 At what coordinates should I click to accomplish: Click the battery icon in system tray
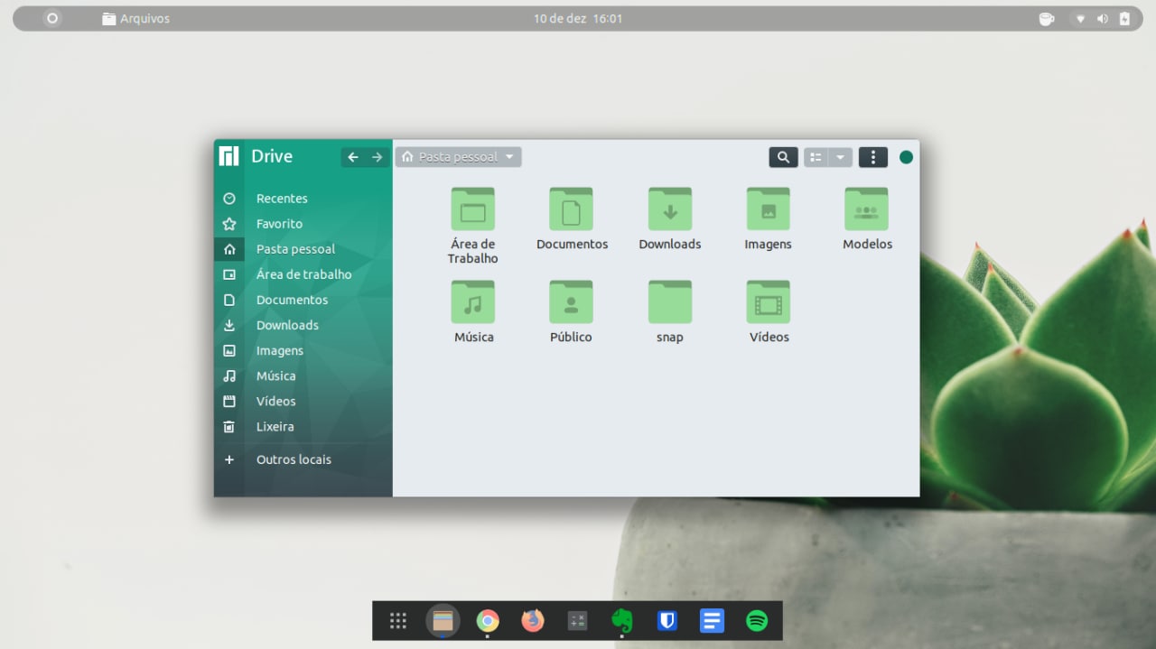(1124, 18)
